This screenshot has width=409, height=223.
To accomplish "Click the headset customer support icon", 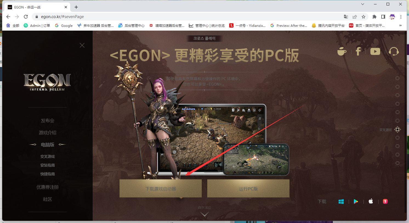I will [x=394, y=51].
